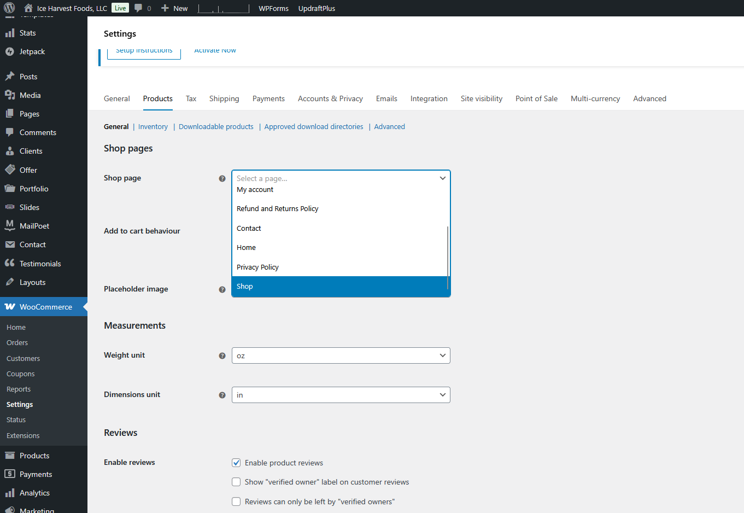This screenshot has width=744, height=513.
Task: Click the help icon beside Shop page
Action: [x=222, y=178]
